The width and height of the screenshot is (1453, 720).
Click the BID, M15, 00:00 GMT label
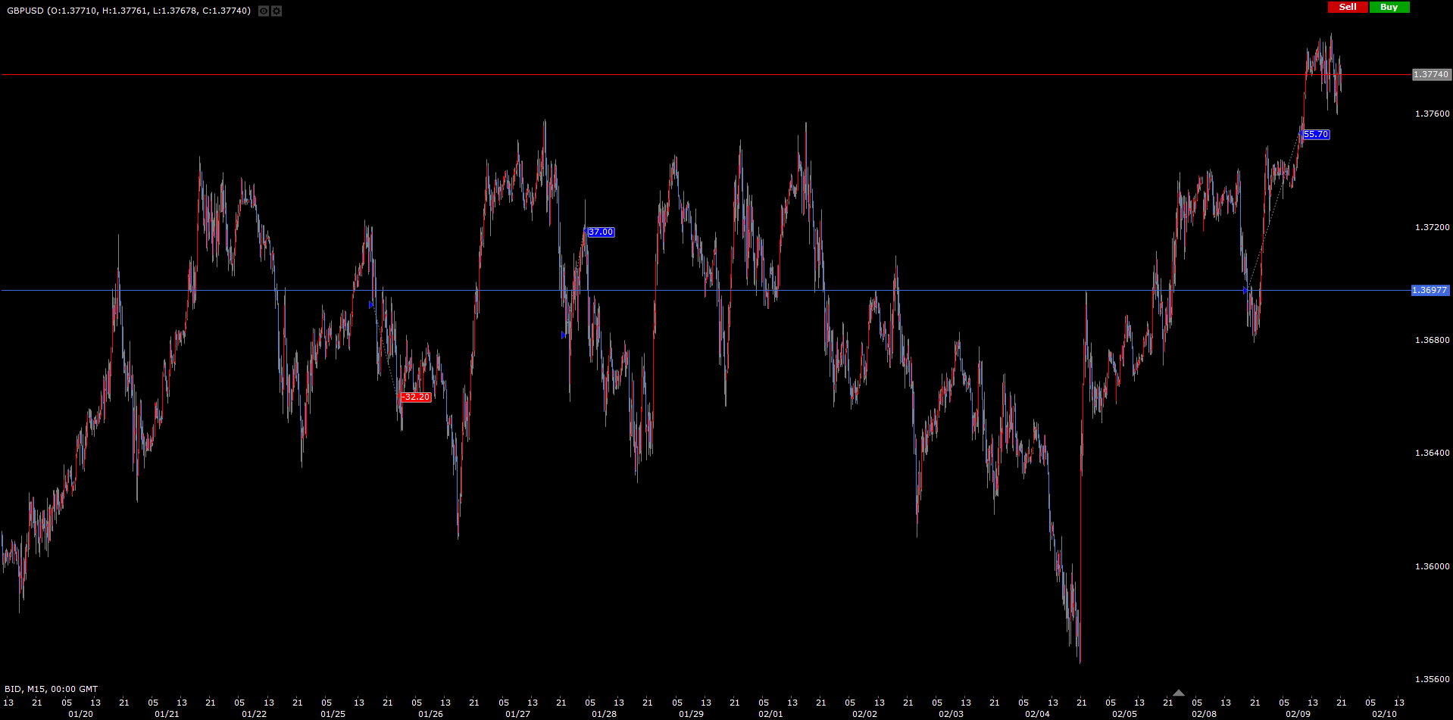click(51, 689)
